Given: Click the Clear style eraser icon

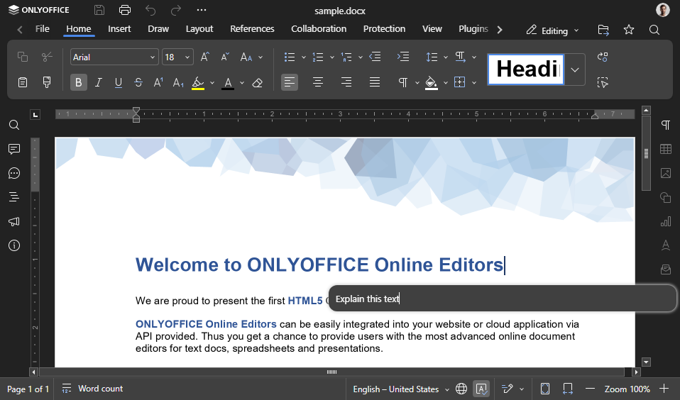Looking at the screenshot, I should coord(257,82).
